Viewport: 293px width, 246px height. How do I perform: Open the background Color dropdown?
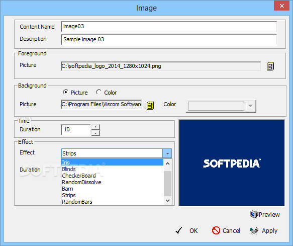(250, 106)
